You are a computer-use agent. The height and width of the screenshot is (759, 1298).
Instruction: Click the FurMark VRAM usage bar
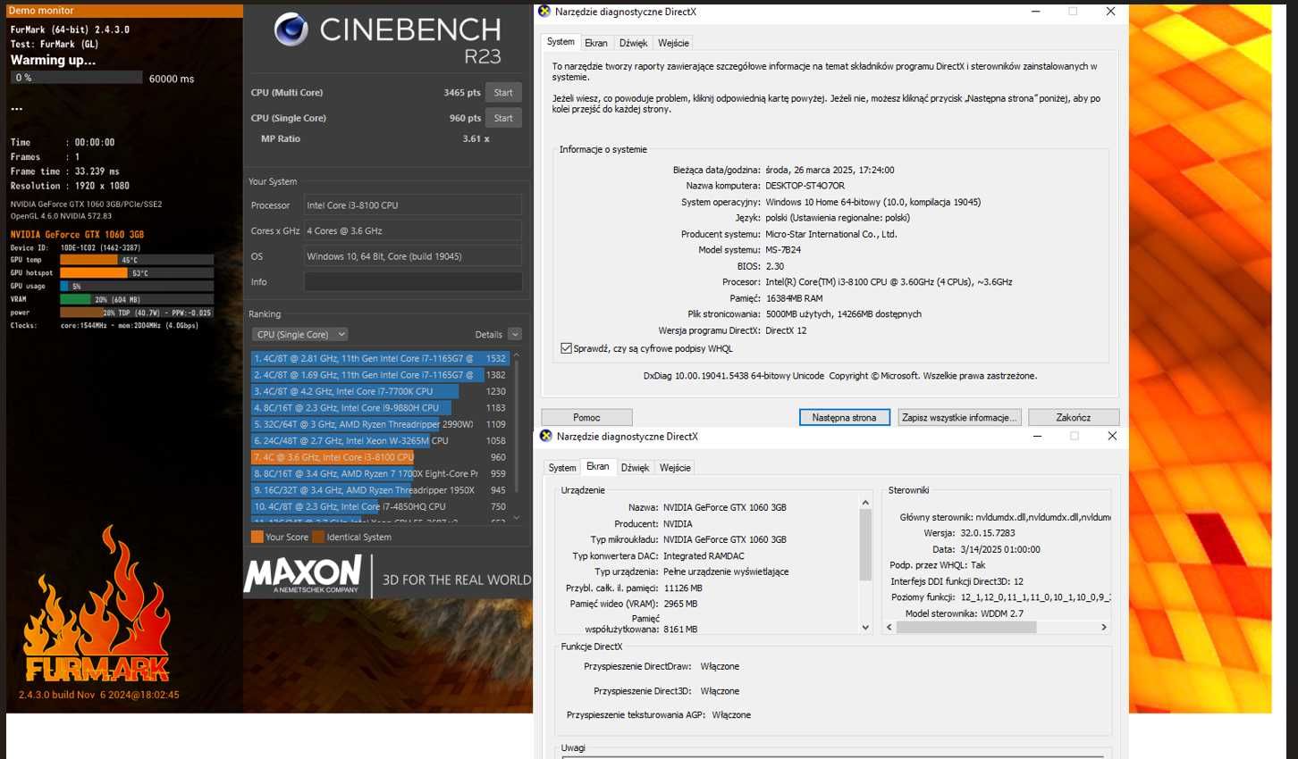(137, 299)
